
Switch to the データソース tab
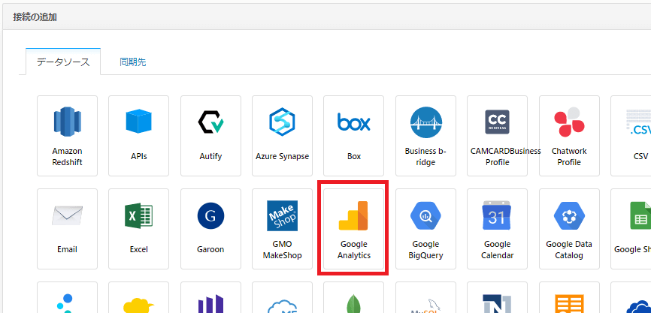63,62
